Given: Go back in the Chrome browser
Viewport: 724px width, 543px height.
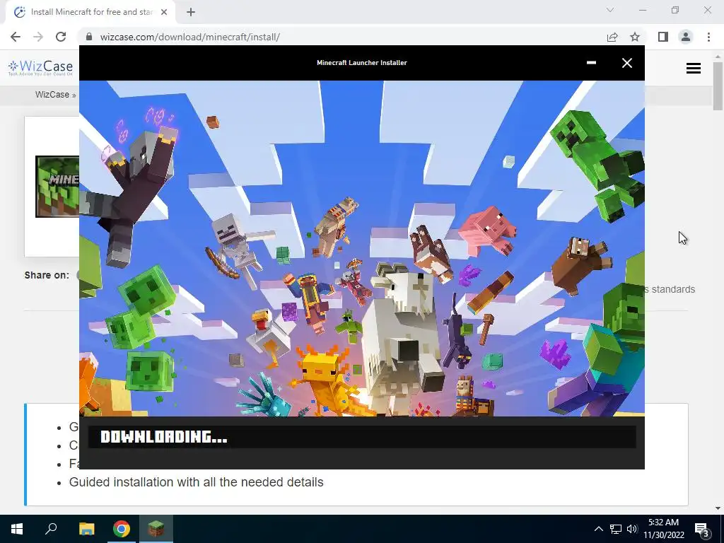Looking at the screenshot, I should tap(16, 37).
